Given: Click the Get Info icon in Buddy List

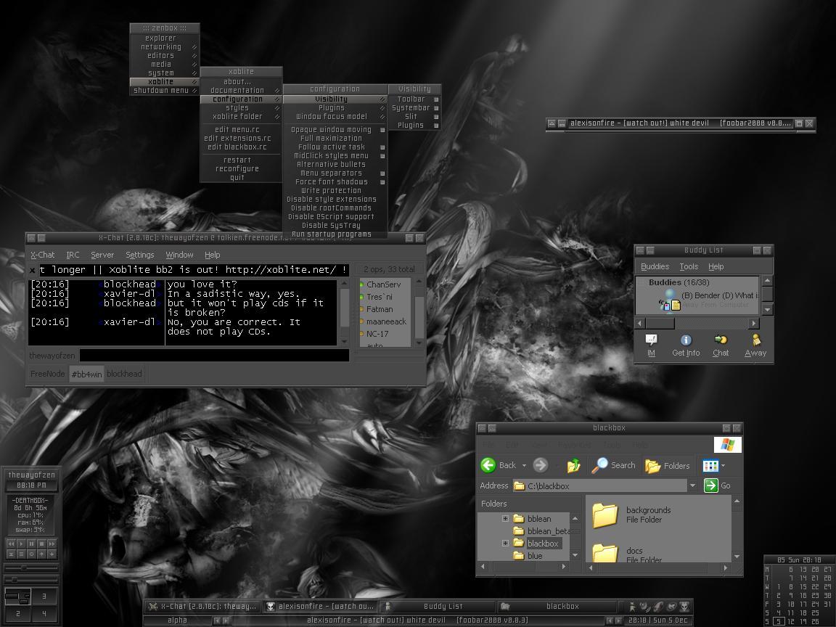Looking at the screenshot, I should tap(686, 340).
